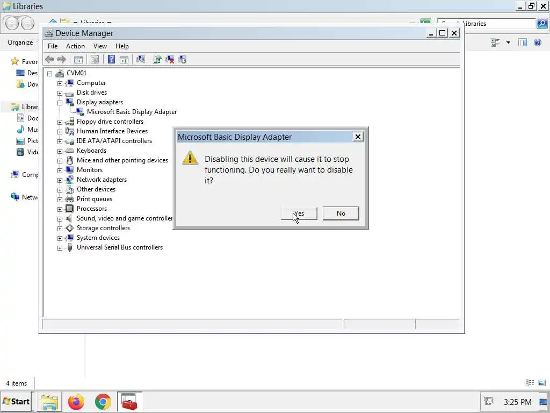Open the Action menu
The image size is (550, 413).
coord(75,46)
